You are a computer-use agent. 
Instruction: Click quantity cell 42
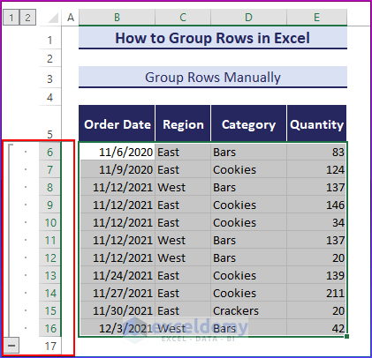316,328
